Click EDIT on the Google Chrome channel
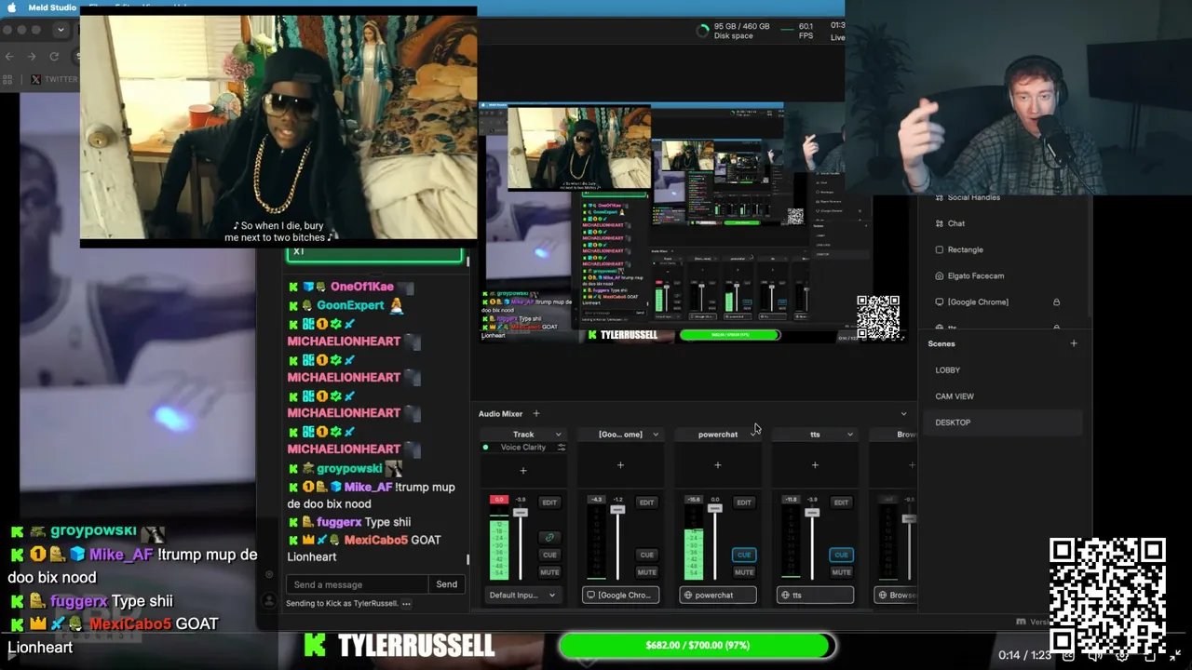The width and height of the screenshot is (1192, 670). tap(646, 502)
